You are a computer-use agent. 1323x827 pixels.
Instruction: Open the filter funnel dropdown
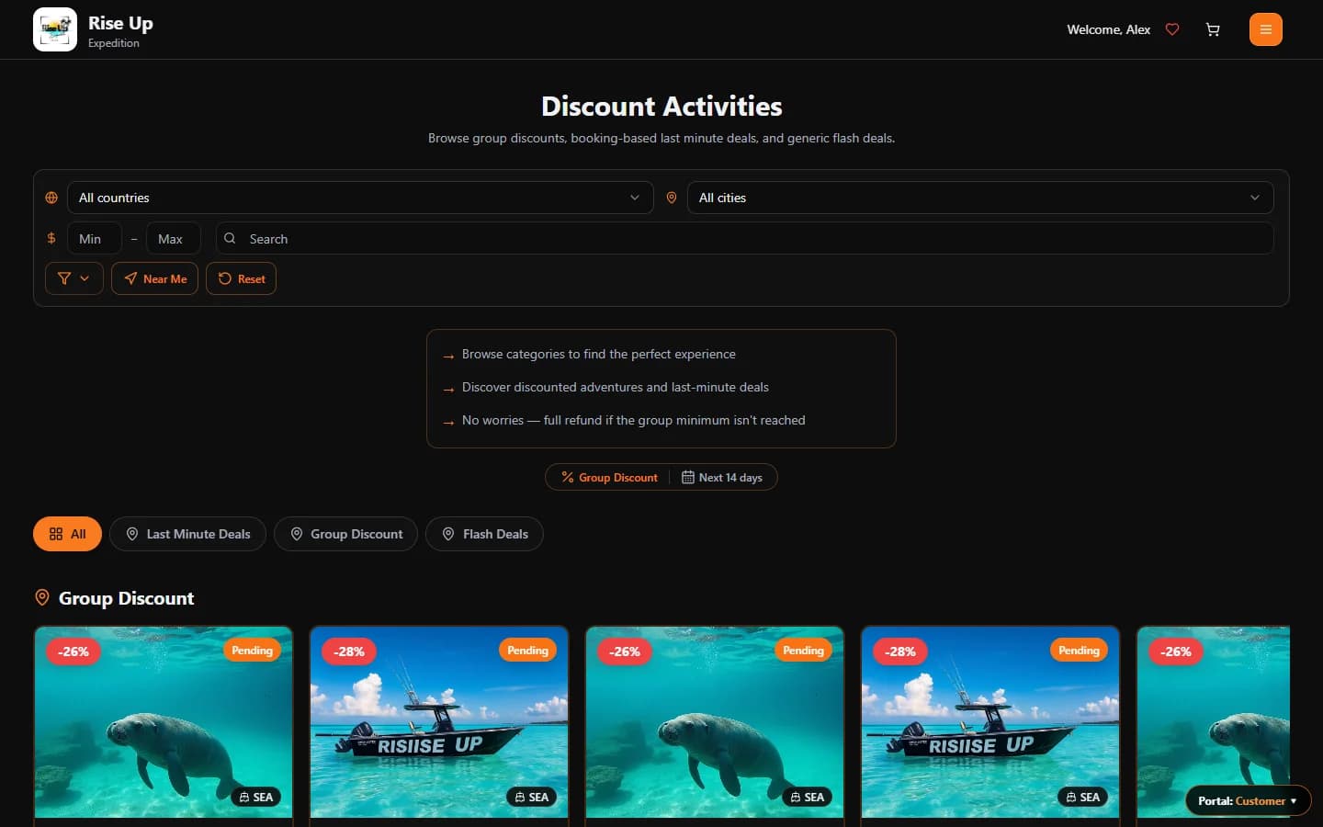pyautogui.click(x=74, y=278)
